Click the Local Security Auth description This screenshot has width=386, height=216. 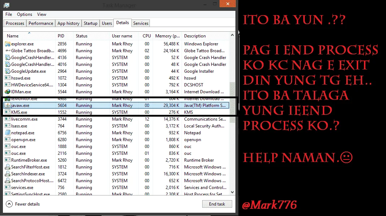coord(204,126)
